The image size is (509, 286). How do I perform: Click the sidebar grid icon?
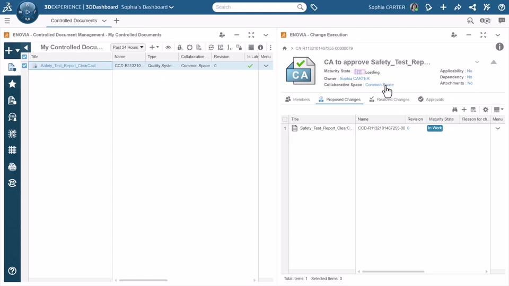tap(12, 150)
